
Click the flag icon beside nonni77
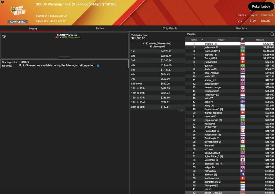point(243,102)
